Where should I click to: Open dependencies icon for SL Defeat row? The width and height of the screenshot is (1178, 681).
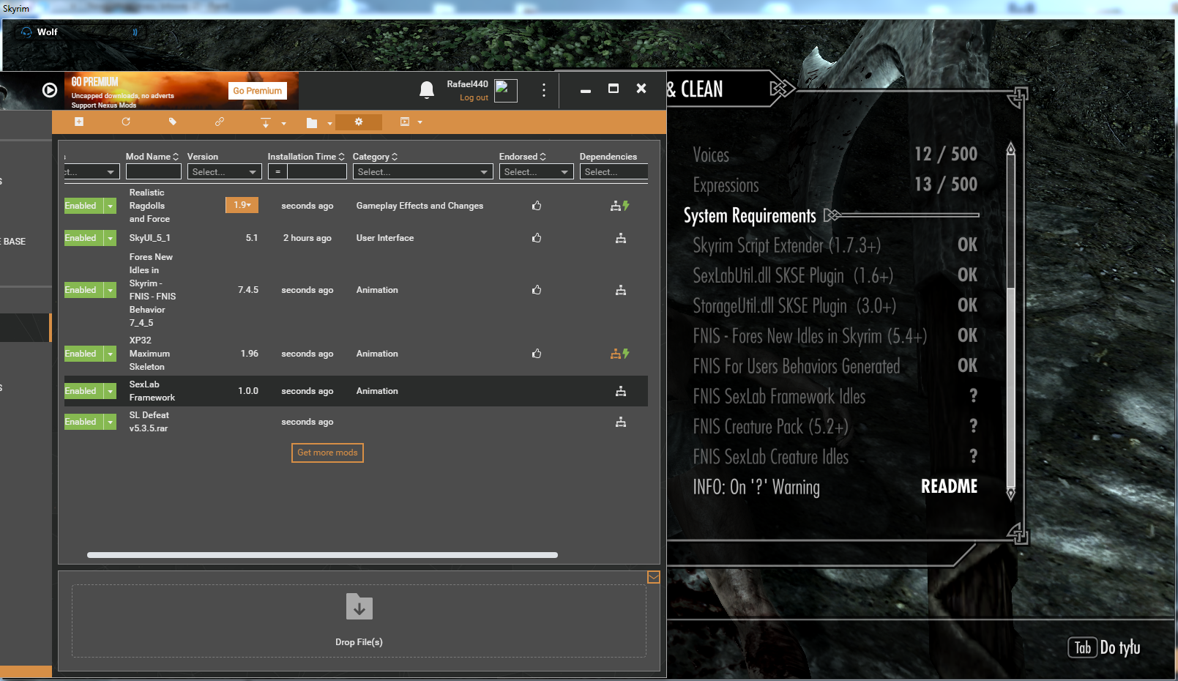point(621,422)
